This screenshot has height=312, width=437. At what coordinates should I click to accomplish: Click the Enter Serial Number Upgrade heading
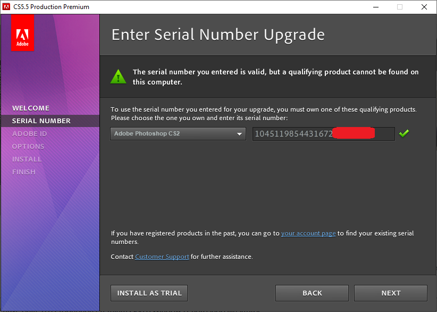pos(218,35)
